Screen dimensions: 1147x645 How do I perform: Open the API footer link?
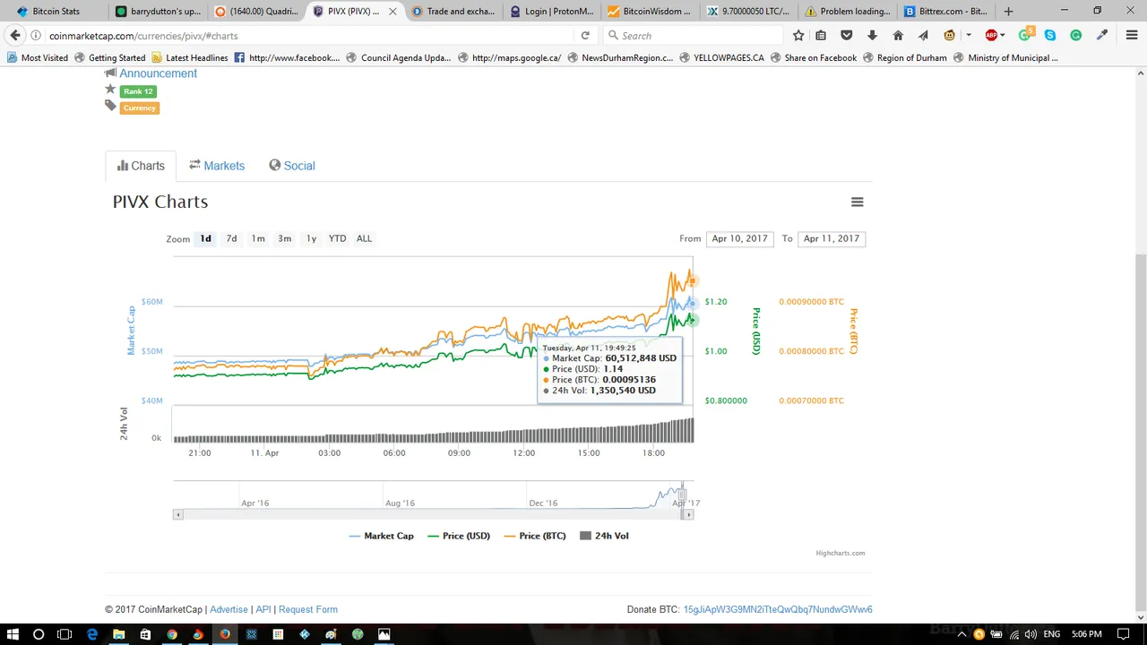point(263,609)
